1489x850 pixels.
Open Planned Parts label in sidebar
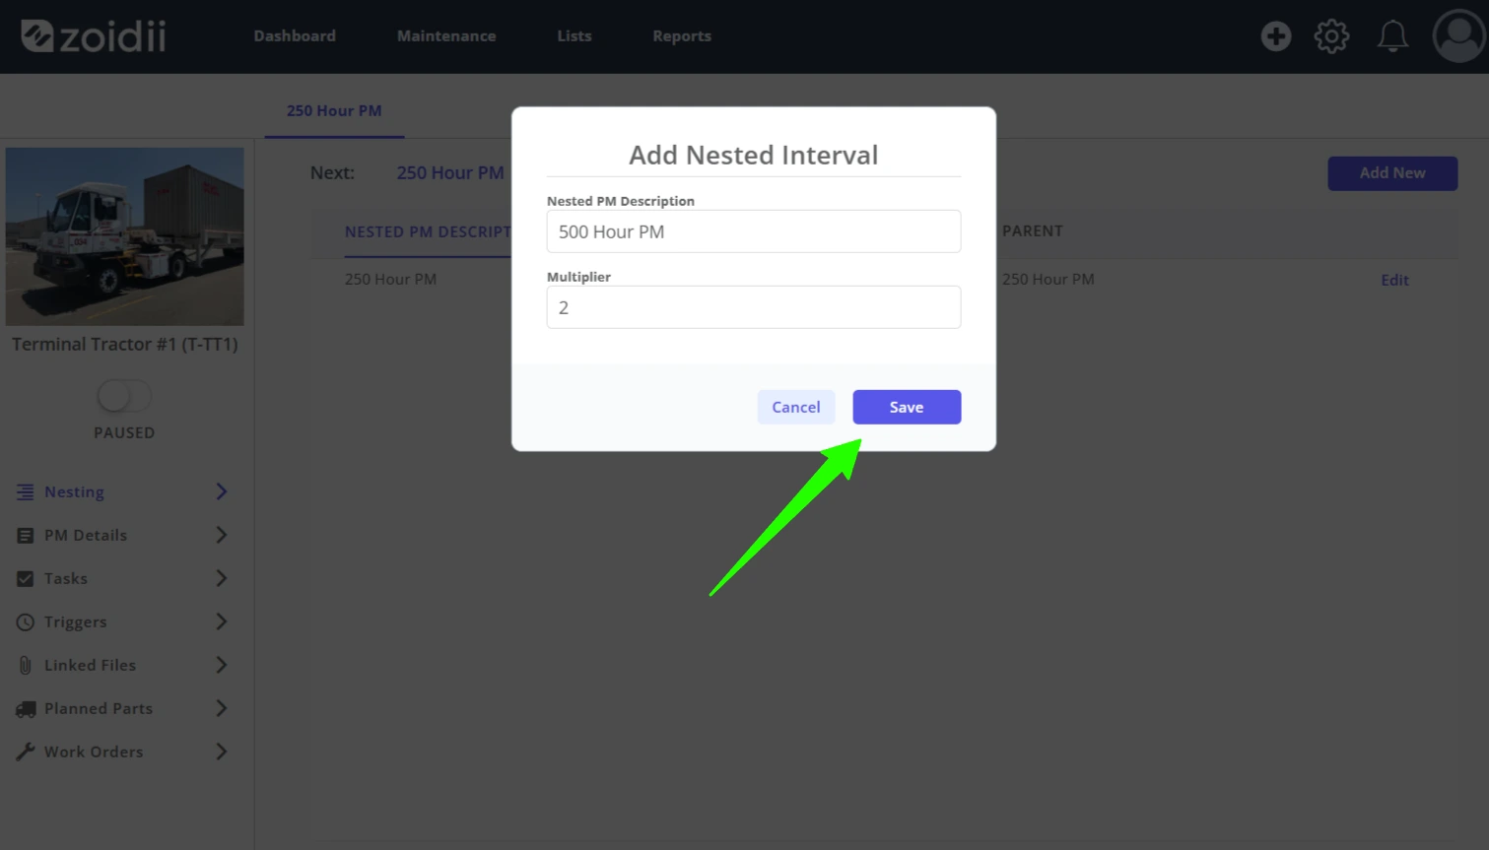click(99, 708)
